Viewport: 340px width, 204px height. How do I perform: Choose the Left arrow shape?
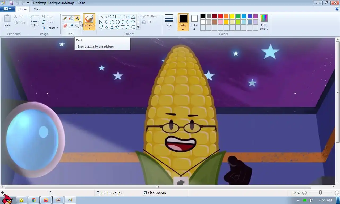[x=128, y=22]
